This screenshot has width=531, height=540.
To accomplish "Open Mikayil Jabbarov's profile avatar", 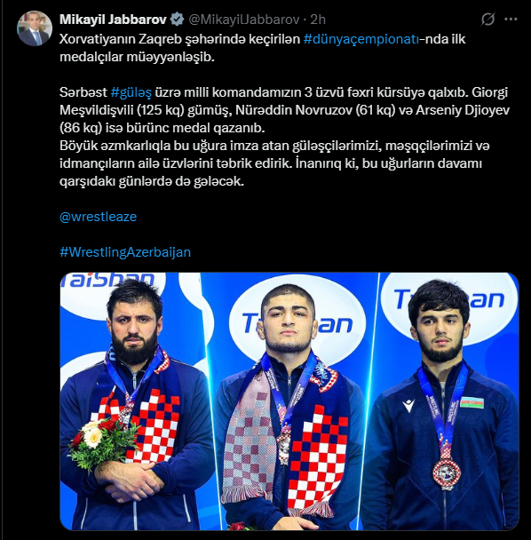I will pyautogui.click(x=35, y=28).
